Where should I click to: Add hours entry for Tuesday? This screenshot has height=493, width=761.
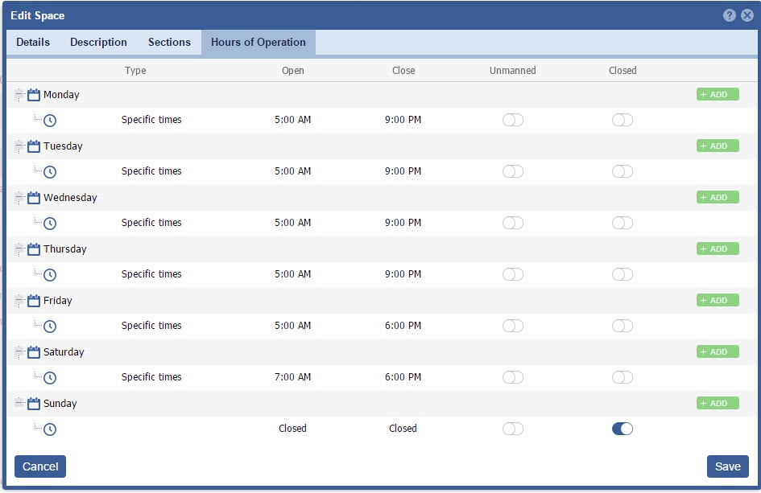click(718, 146)
